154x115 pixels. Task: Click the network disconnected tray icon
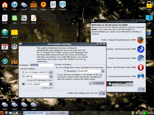pyautogui.click(x=141, y=113)
